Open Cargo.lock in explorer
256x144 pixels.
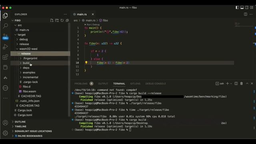click(x=25, y=110)
